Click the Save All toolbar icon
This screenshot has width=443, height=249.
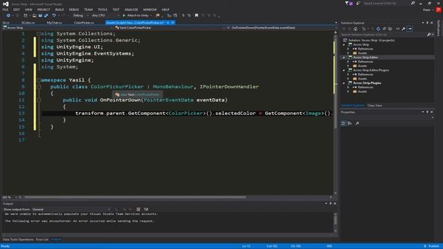[x=46, y=15]
